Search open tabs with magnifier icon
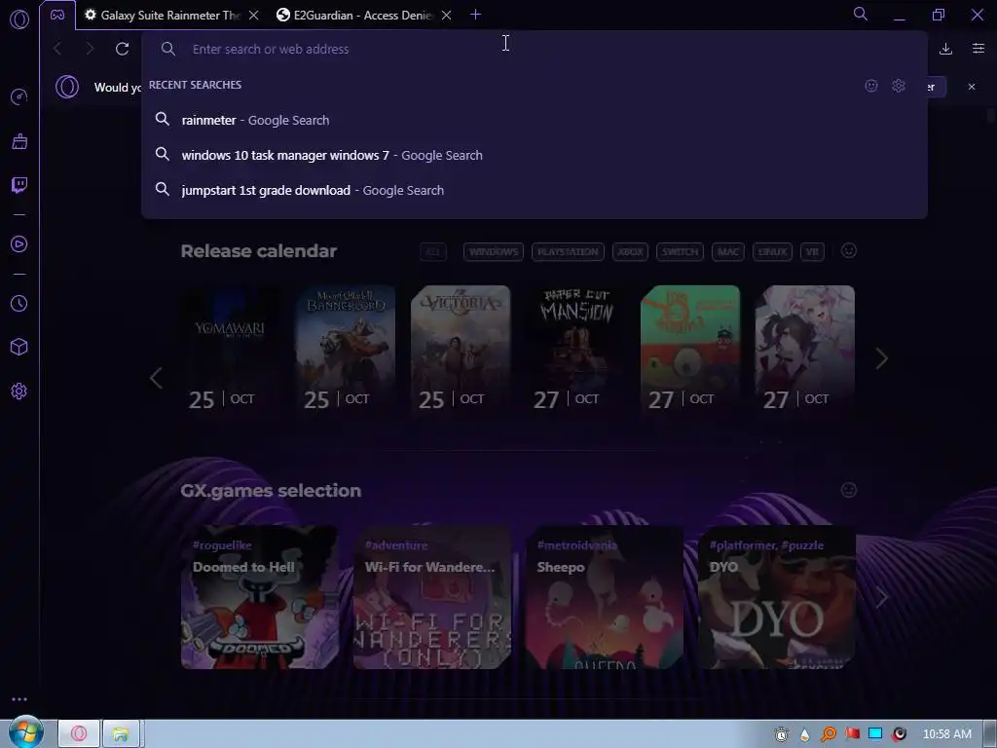The height and width of the screenshot is (748, 997). click(x=861, y=14)
